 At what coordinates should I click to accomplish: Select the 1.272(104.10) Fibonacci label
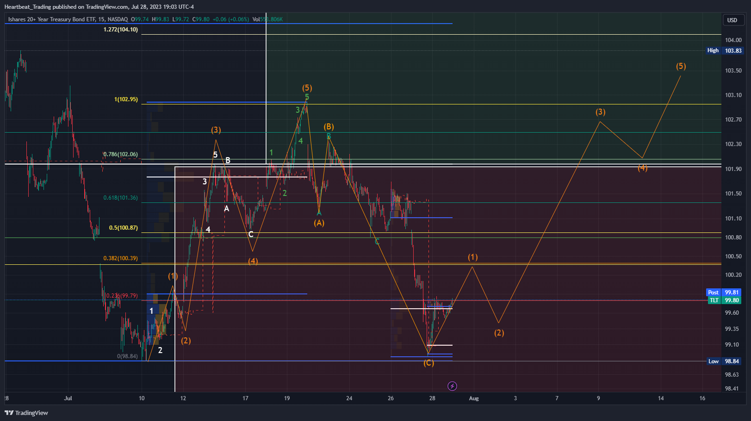(x=121, y=30)
